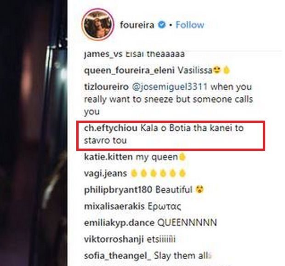
Task: Open the foureira username link
Action: pos(137,25)
